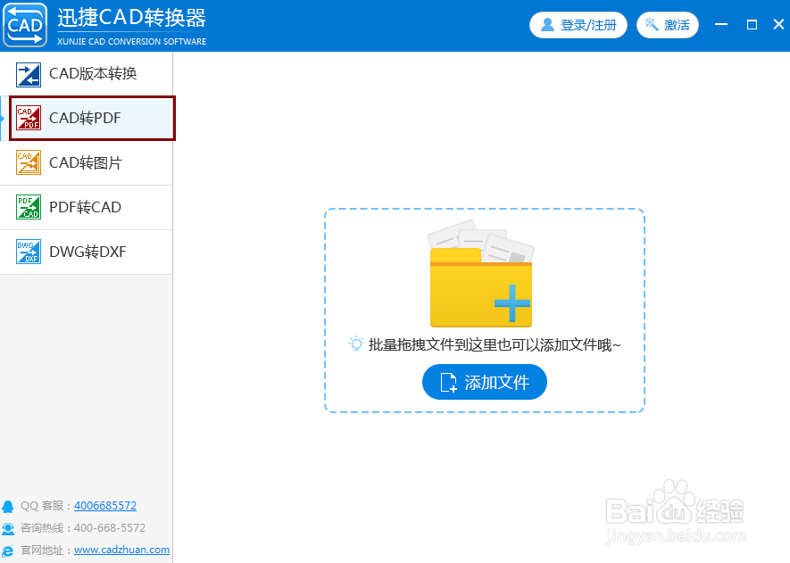Click the 激活 activation button

(667, 25)
